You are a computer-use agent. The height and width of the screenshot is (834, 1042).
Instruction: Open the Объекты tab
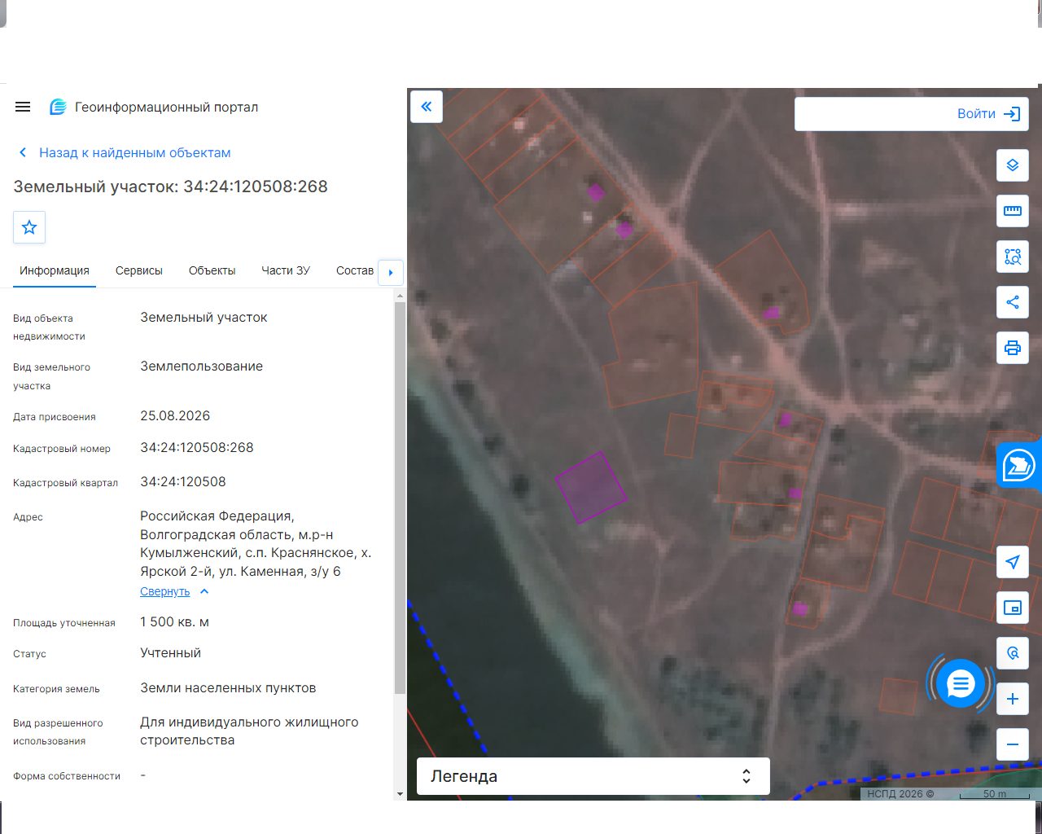tap(212, 270)
